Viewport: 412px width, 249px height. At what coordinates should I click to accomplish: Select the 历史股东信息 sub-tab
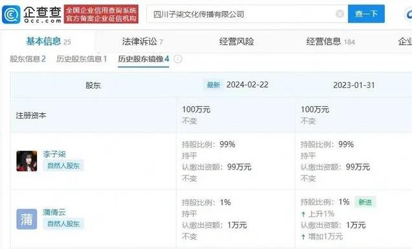point(82,59)
